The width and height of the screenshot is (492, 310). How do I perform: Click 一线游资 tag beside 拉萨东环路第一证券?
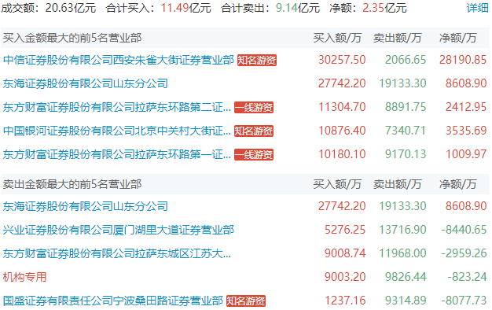tap(254, 154)
